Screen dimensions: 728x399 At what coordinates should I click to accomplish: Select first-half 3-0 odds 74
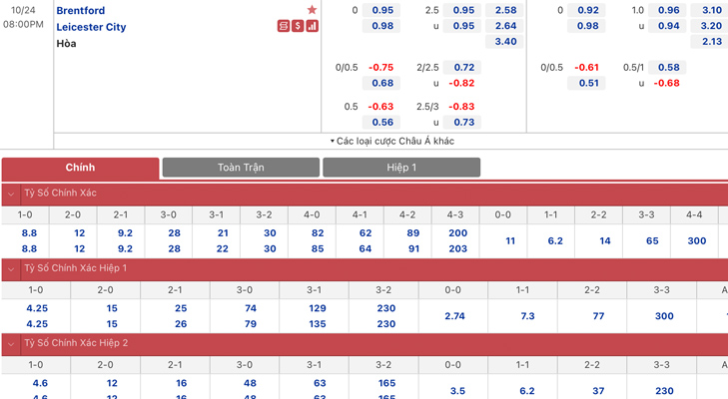[x=251, y=308]
